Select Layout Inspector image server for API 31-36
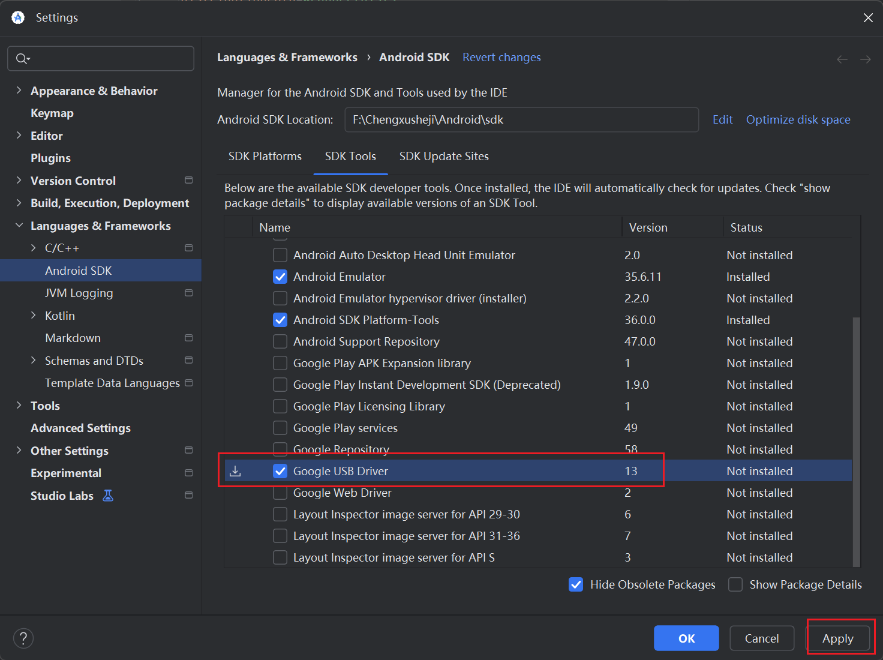Viewport: 883px width, 660px height. point(538,536)
